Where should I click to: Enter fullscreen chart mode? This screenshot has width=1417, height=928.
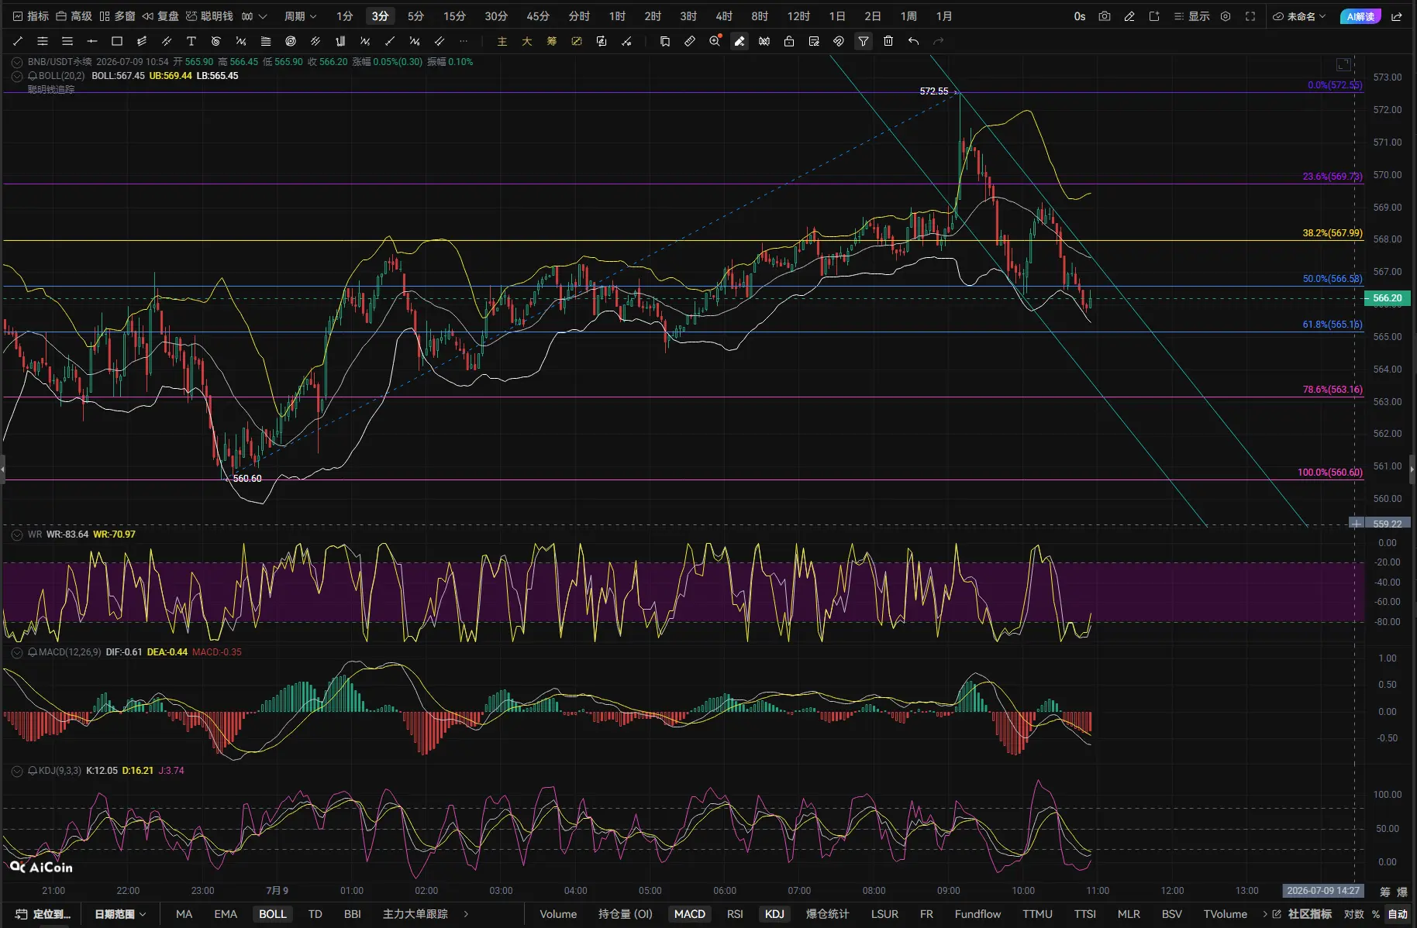(1250, 16)
